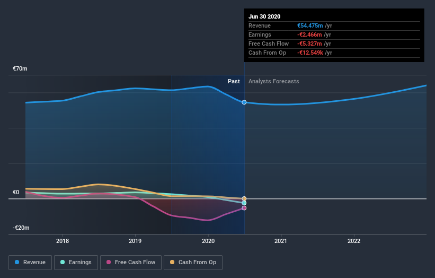Click the Jun 30 2020 tooltip date
This screenshot has height=278, width=435.
(264, 16)
